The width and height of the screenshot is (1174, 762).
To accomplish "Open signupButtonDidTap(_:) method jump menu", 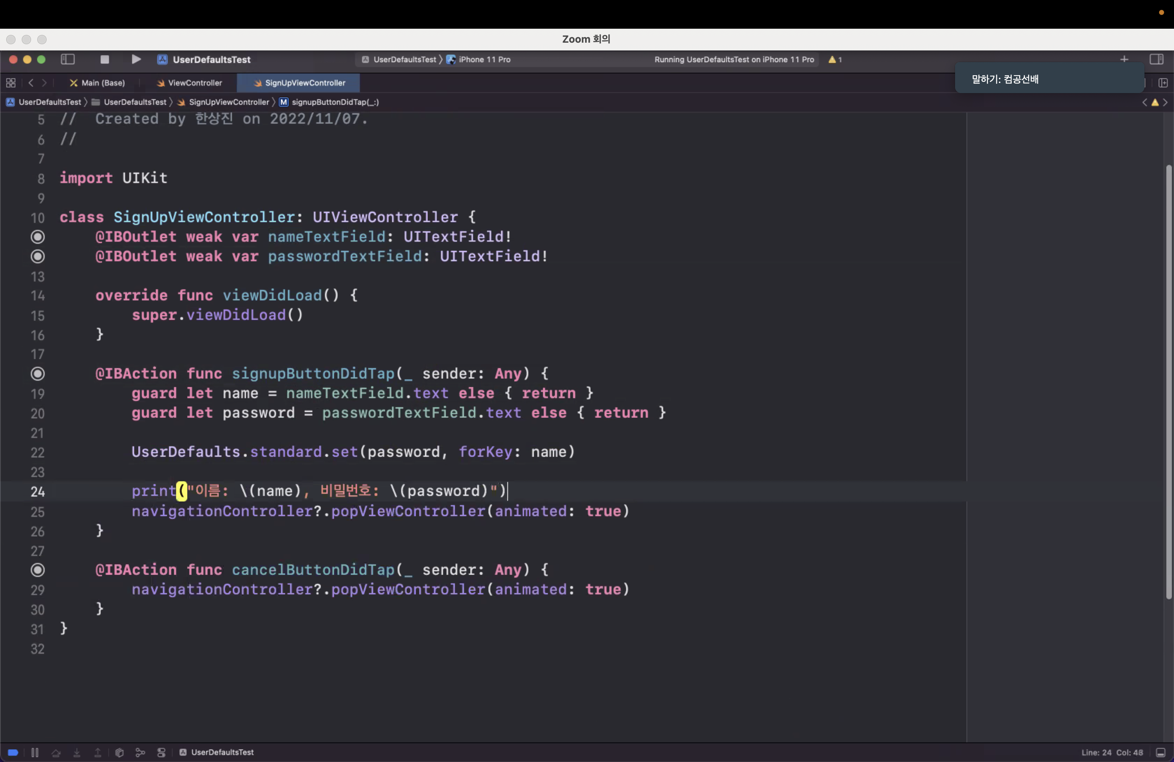I will click(329, 102).
